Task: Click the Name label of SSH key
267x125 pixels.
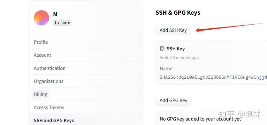Action: pyautogui.click(x=166, y=69)
